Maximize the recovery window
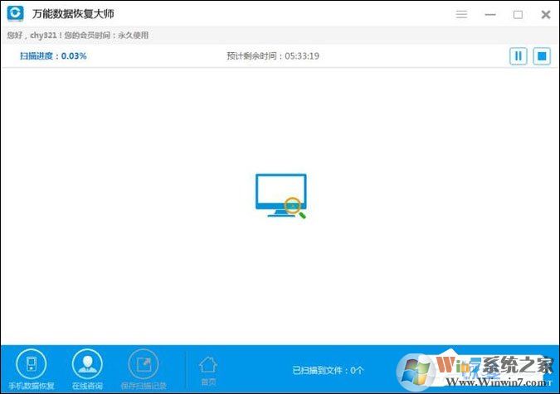 [518, 14]
